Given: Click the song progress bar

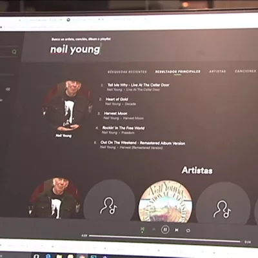Looking at the screenshot, I should pyautogui.click(x=164, y=239).
